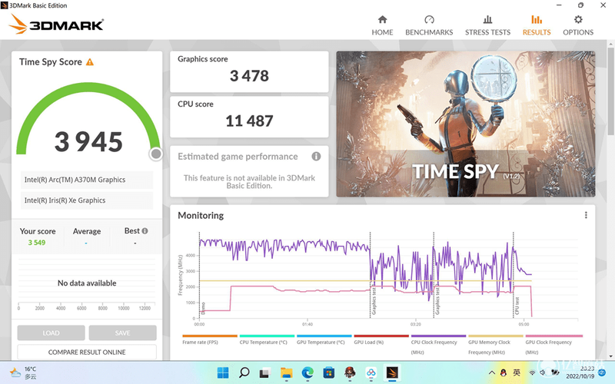Click the Time Spy preview image
Image resolution: width=615 pixels, height=384 pixels.
(x=466, y=124)
